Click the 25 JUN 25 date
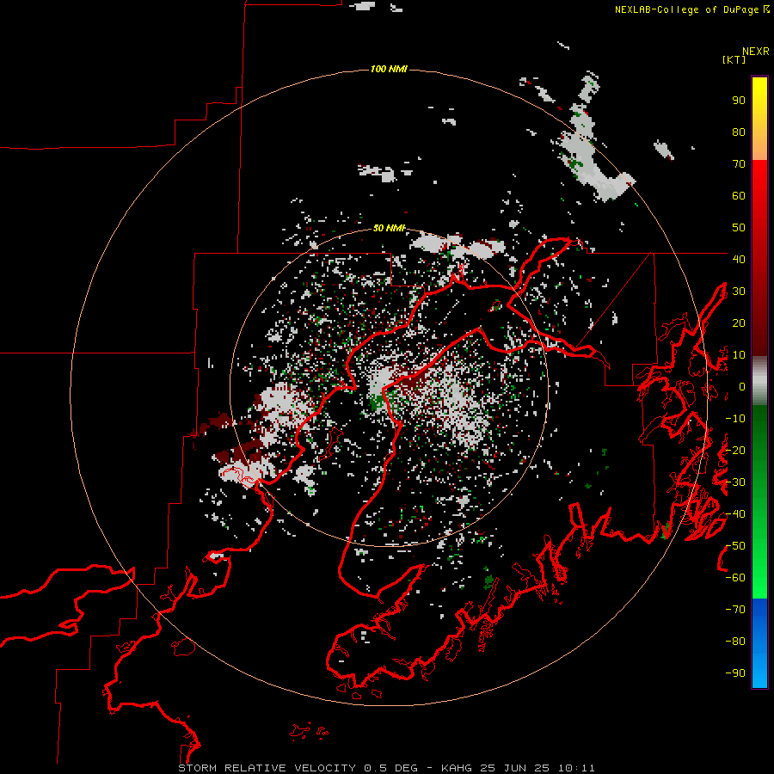This screenshot has width=774, height=774. point(515,768)
